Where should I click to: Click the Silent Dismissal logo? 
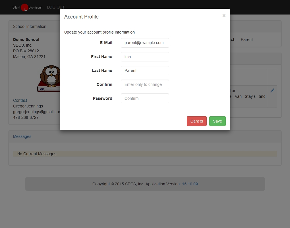click(27, 7)
